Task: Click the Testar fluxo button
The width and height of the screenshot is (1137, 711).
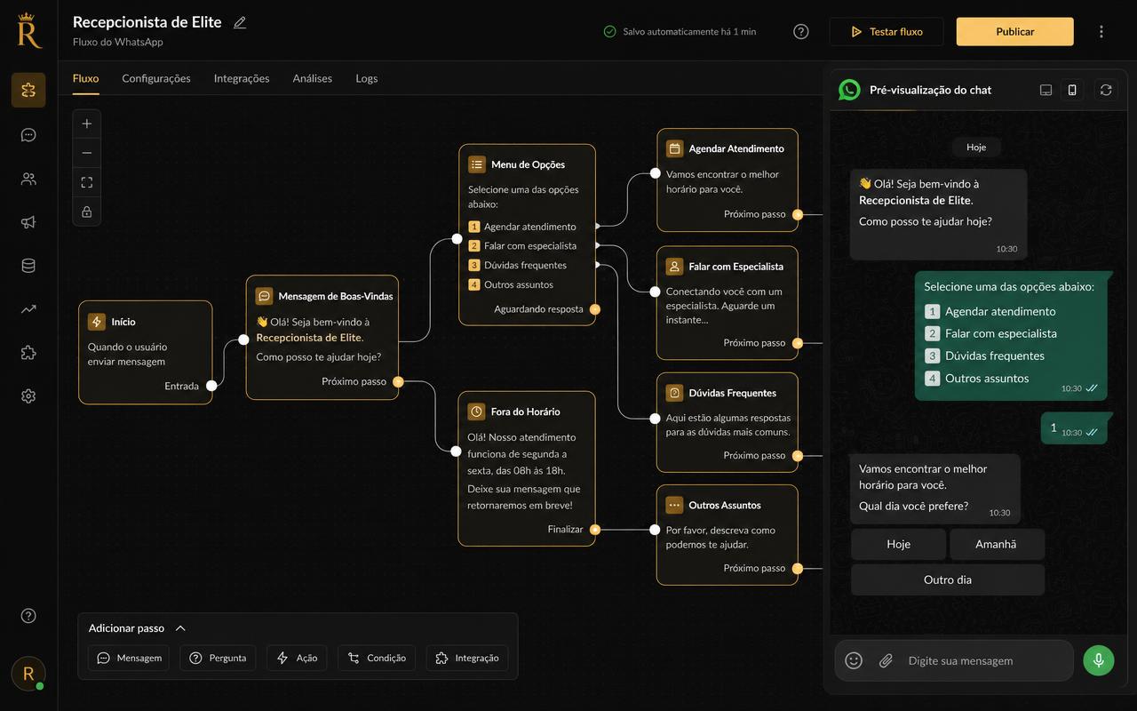Action: click(887, 32)
